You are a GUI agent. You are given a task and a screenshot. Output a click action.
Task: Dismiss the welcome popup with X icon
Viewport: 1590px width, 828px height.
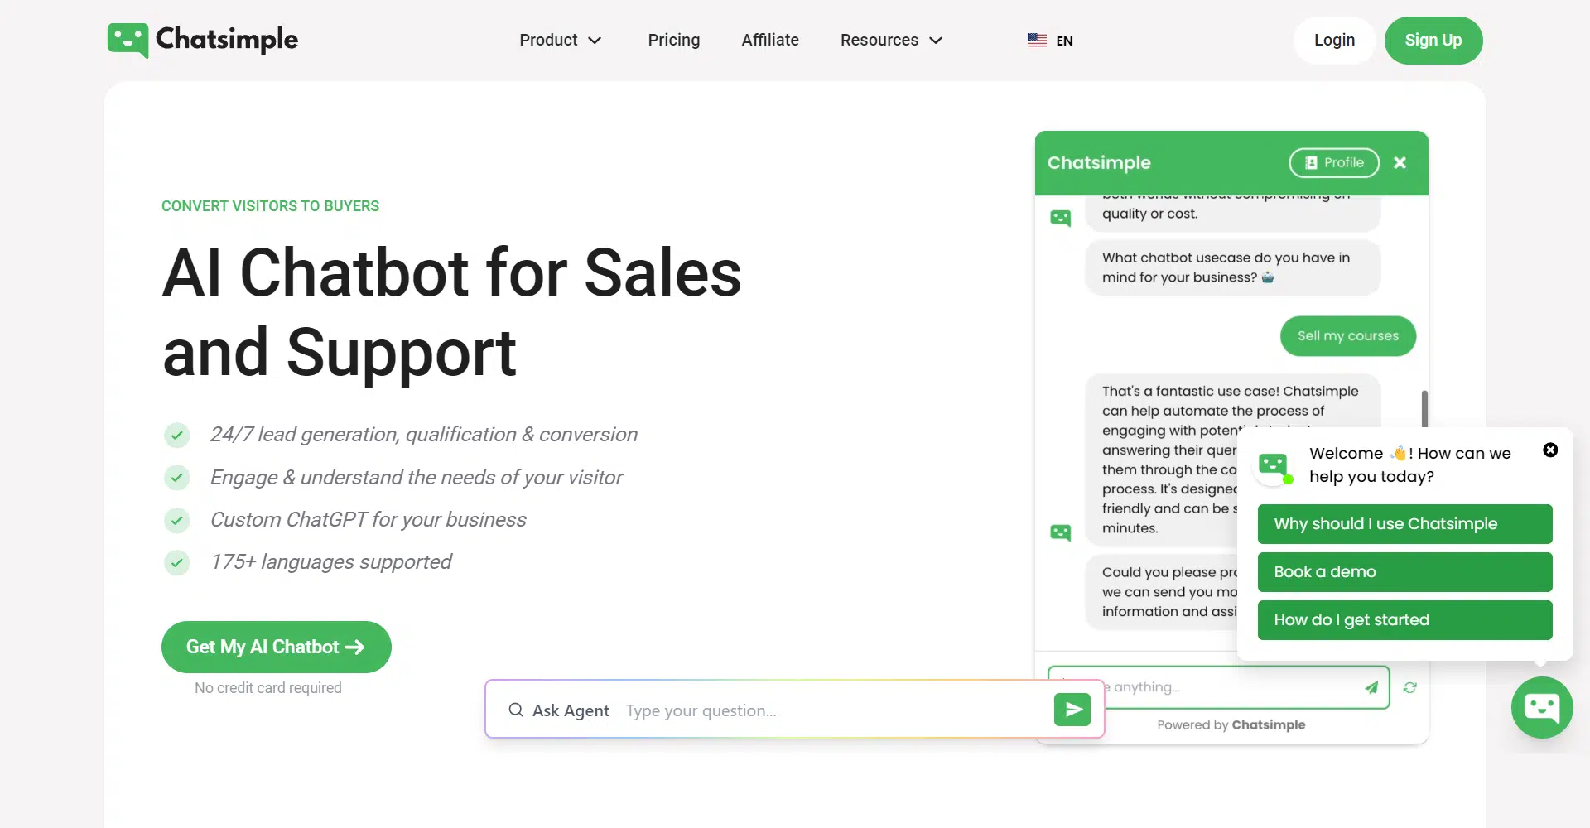coord(1550,450)
